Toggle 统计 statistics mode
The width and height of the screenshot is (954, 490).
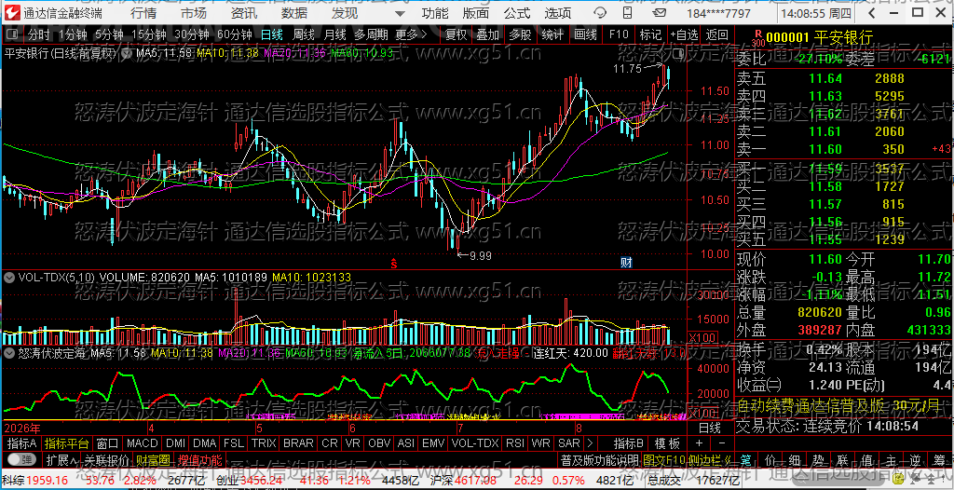(552, 34)
